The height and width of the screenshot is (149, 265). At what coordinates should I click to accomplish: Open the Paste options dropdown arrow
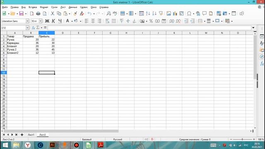coord(70,14)
